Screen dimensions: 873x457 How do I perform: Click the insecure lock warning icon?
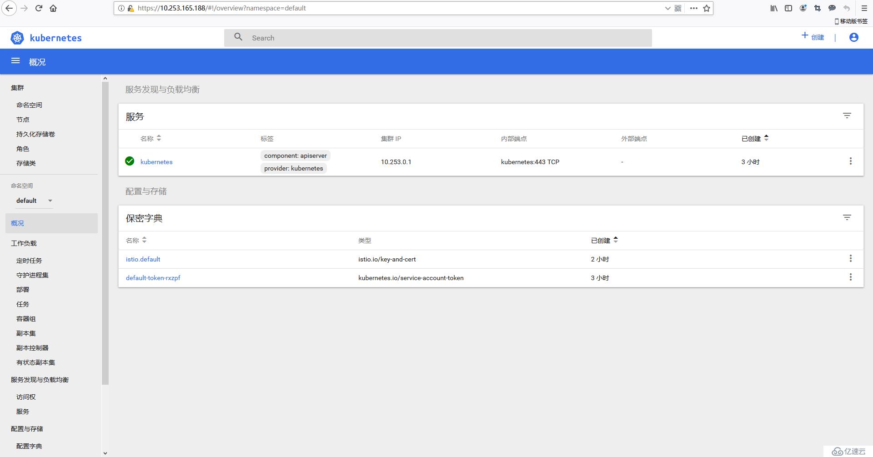130,8
